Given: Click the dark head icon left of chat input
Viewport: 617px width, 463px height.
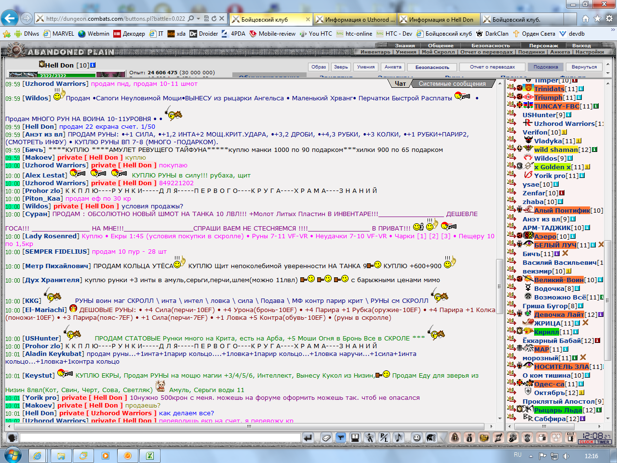Looking at the screenshot, I should [13, 437].
